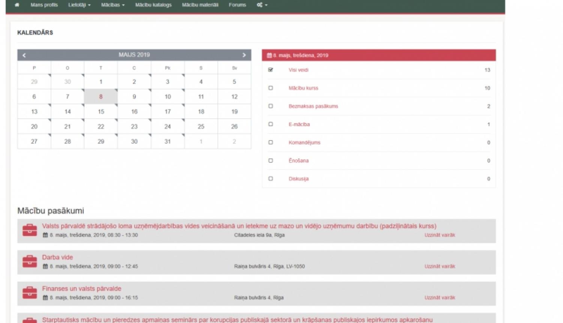Click the Bezmaksas pasākums filter label
Viewport: 563px width, 323px height.
313,106
